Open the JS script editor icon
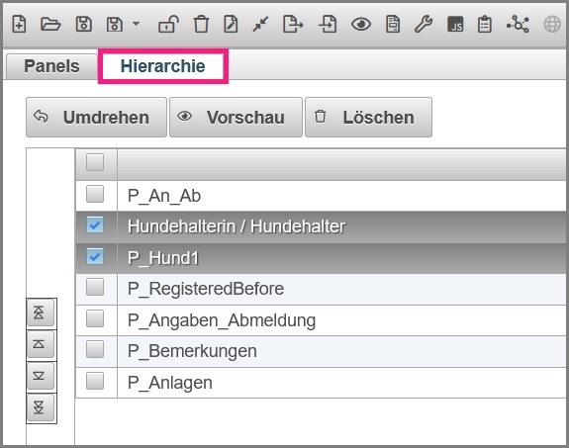Screen dimensions: 569x448 [455, 25]
